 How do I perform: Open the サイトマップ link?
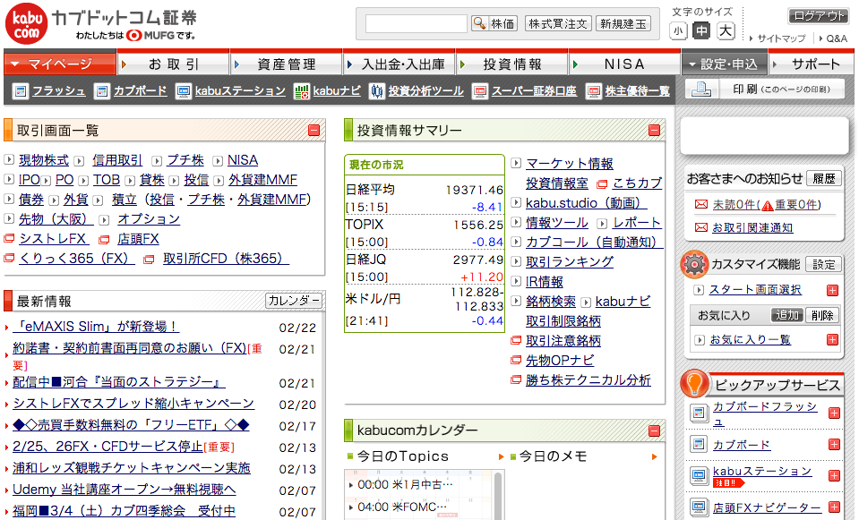(x=781, y=38)
